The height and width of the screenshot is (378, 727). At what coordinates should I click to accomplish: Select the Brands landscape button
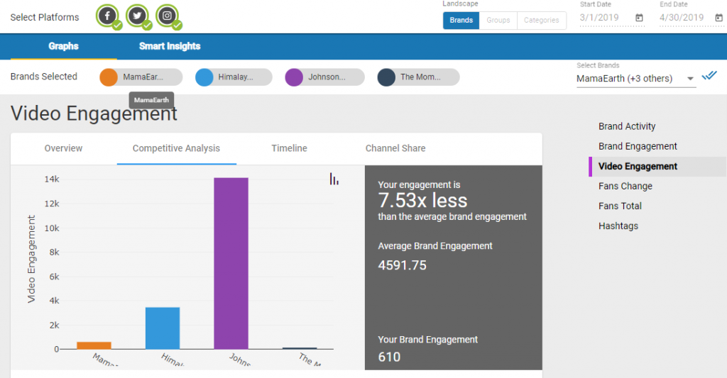[x=461, y=21]
